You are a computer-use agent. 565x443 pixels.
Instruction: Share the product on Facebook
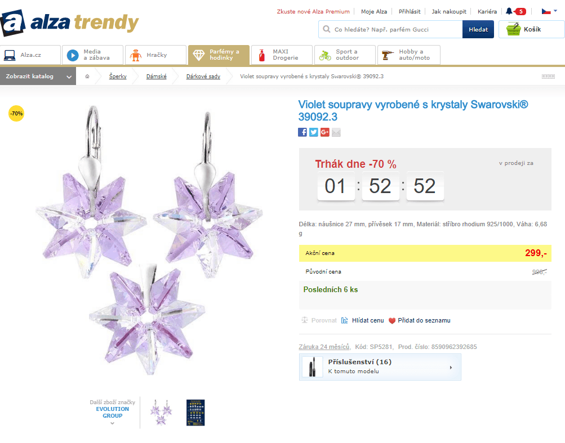click(302, 132)
